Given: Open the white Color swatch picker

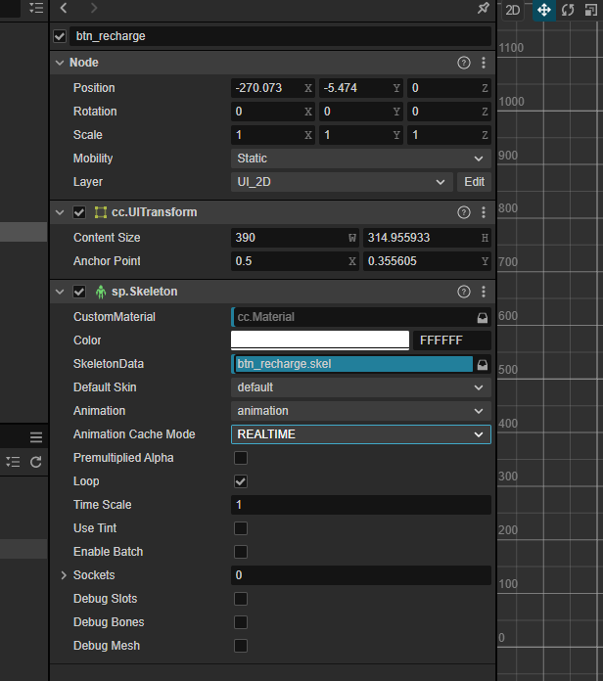Looking at the screenshot, I should tap(320, 340).
